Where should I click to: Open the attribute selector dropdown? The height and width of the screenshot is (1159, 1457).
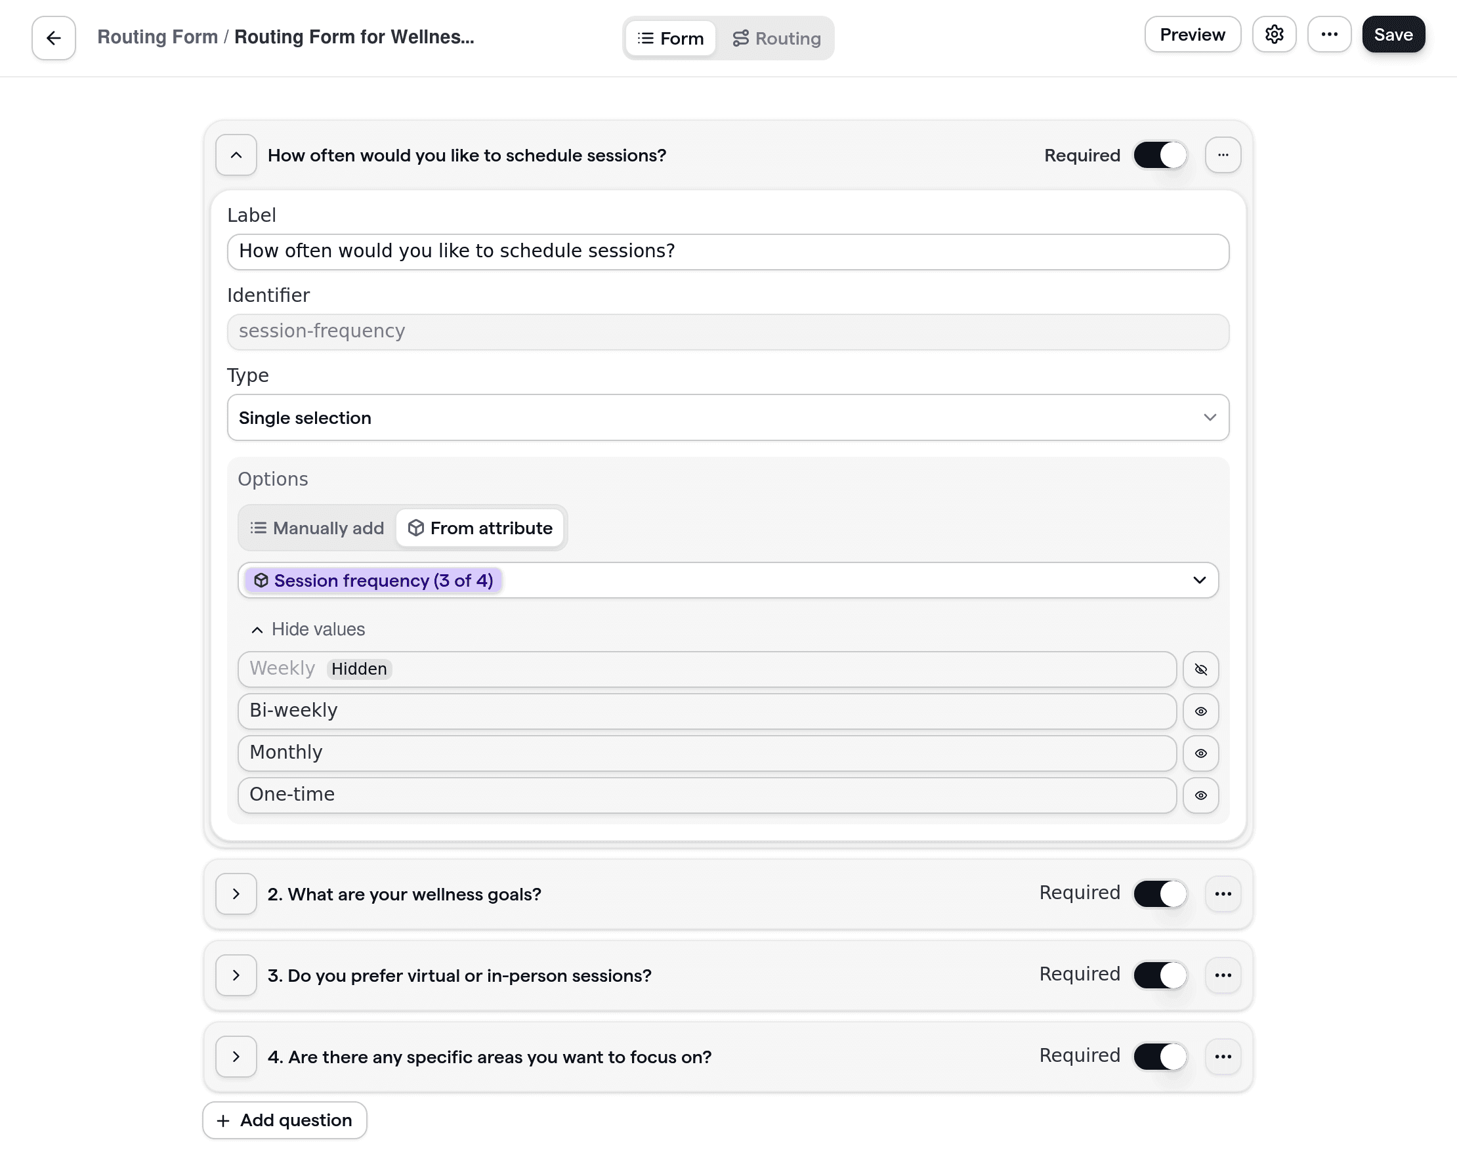[x=1200, y=580]
